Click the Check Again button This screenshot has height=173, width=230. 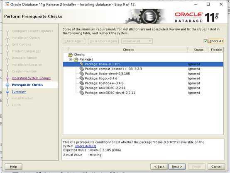tap(74, 41)
